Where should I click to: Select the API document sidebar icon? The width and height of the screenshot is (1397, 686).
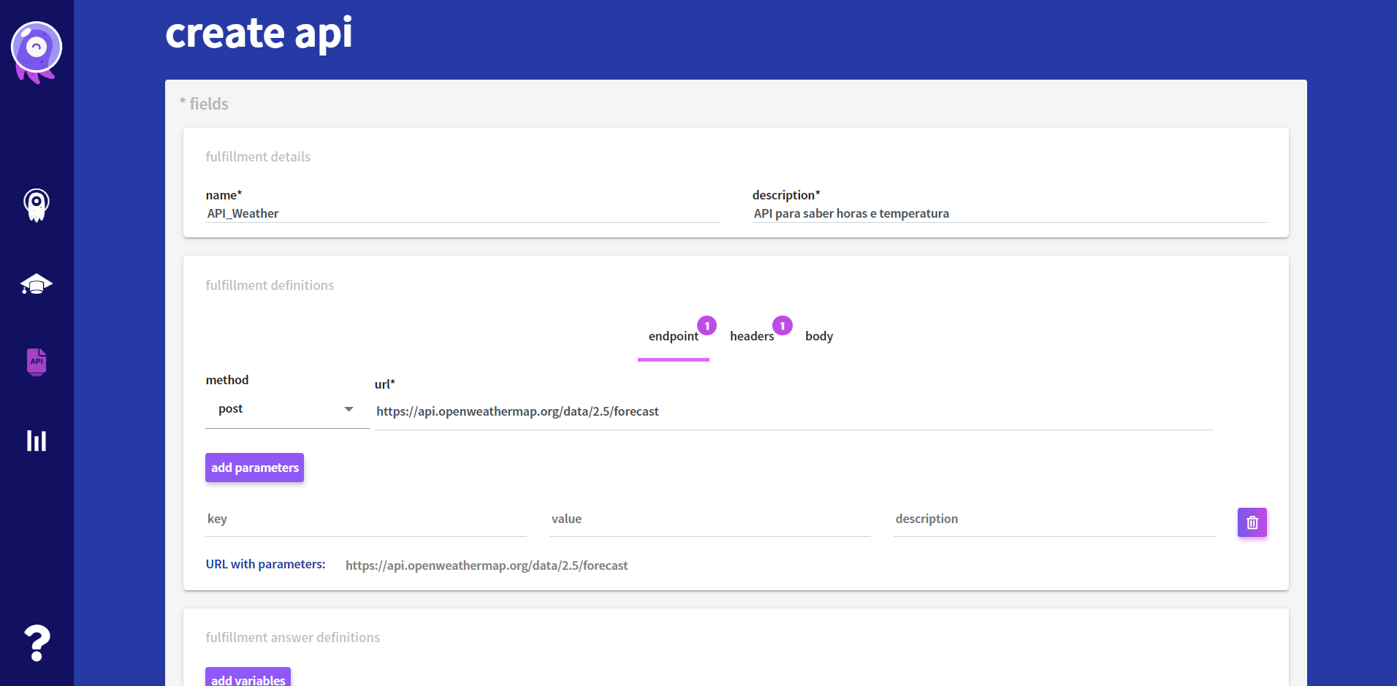[x=37, y=362]
